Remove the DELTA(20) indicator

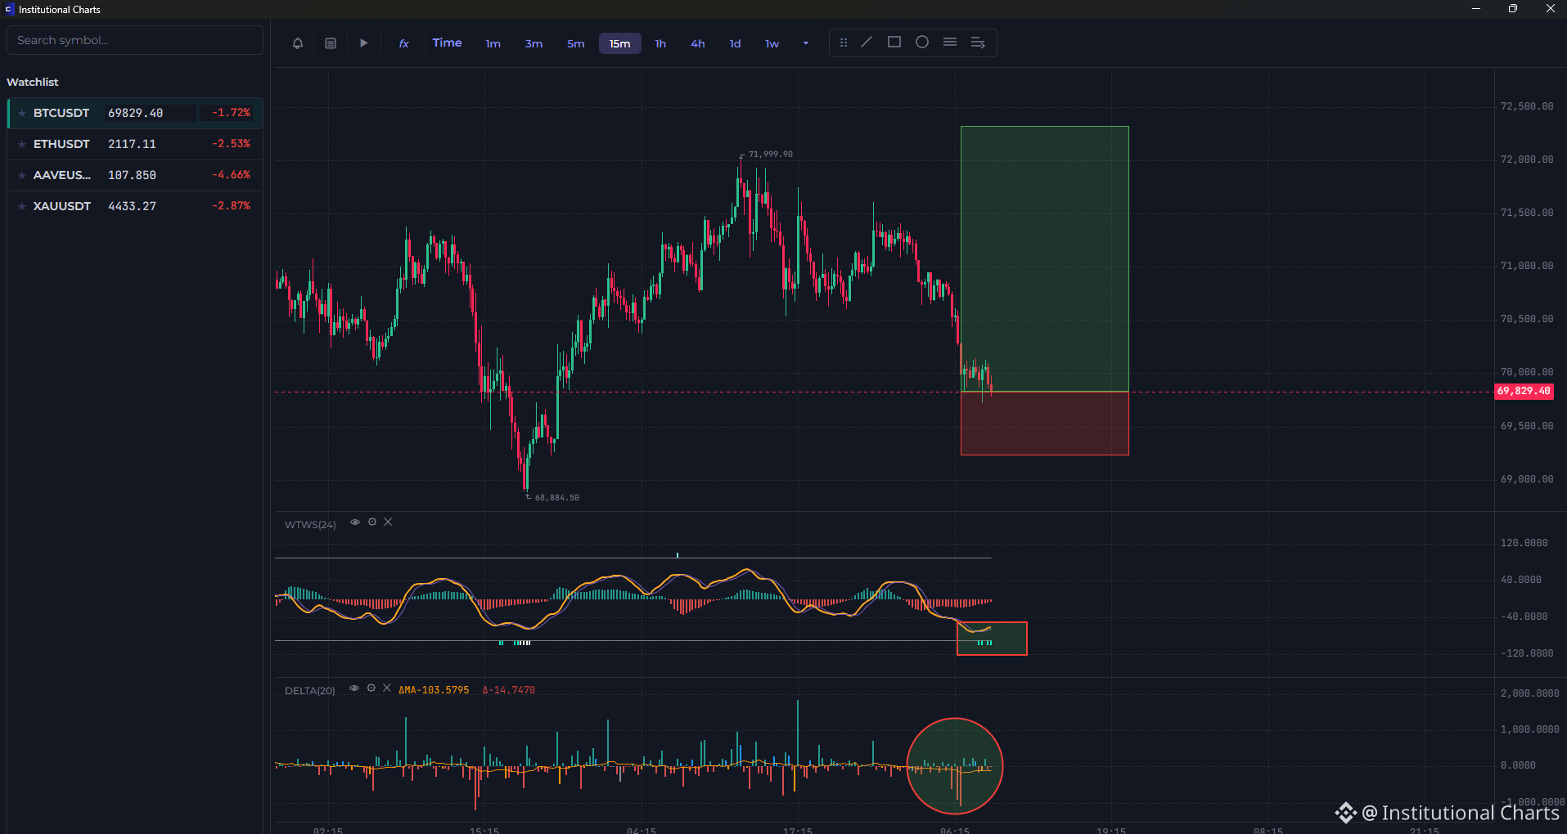pos(387,688)
